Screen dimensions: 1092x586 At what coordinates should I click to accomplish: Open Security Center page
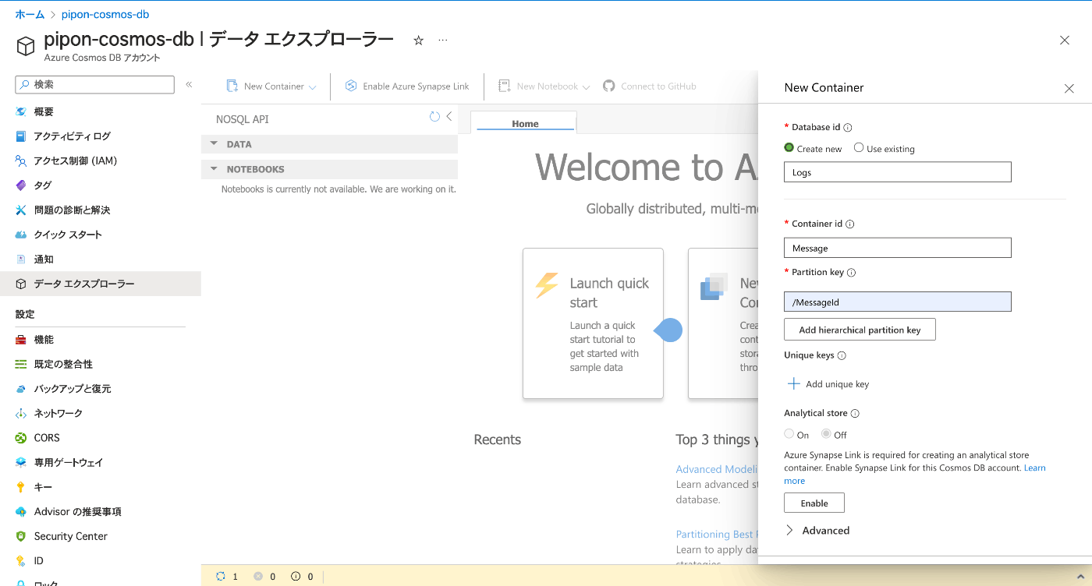pyautogui.click(x=71, y=536)
